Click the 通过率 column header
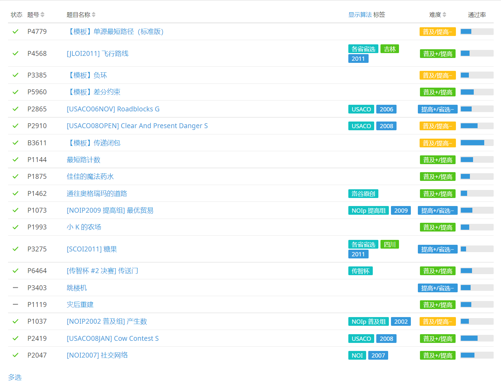501x389 pixels. pyautogui.click(x=477, y=15)
